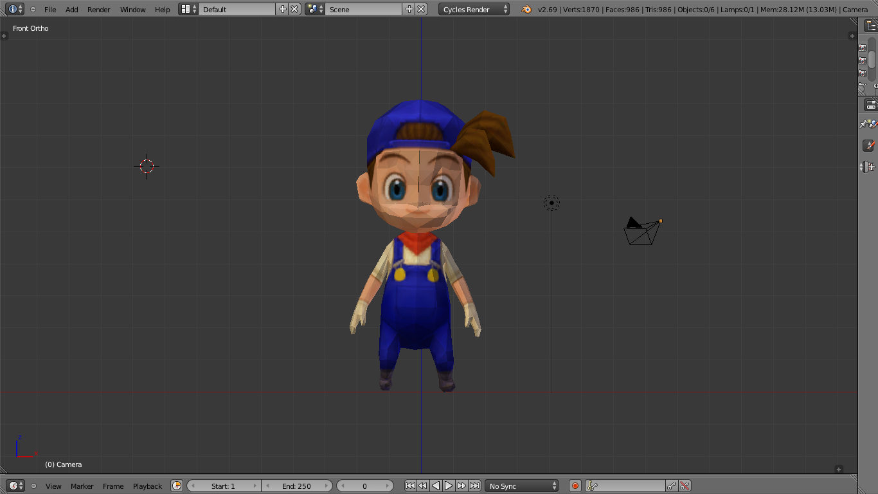Click the current frame 0 field
Screen dimensions: 878x494
click(x=365, y=486)
